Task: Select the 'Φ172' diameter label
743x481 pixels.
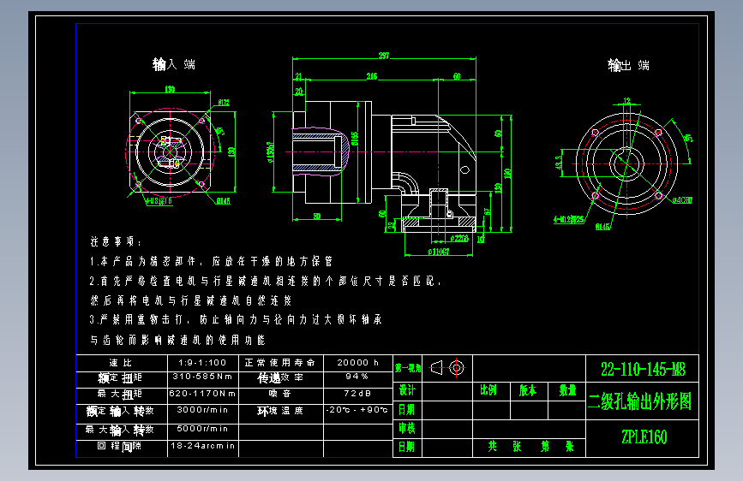Action: [x=224, y=102]
